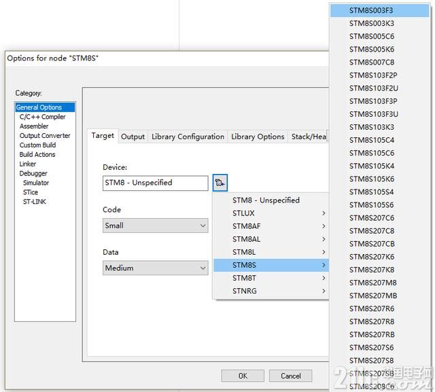Select device STM8S103F2P
435x392 pixels.
tap(379, 75)
